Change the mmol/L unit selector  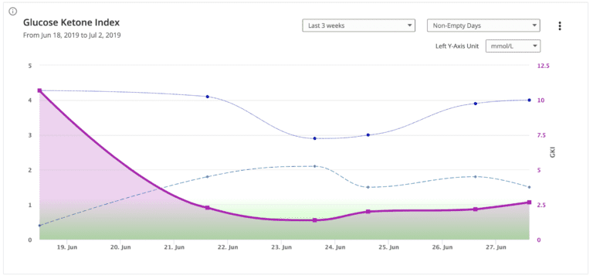[513, 46]
